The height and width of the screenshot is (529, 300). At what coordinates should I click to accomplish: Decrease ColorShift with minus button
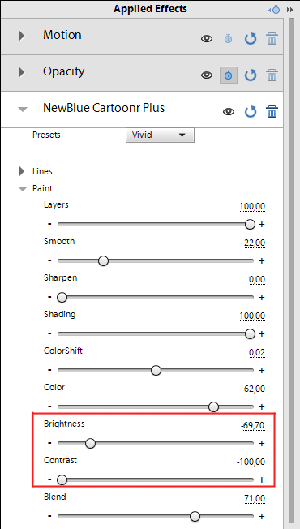click(x=49, y=370)
